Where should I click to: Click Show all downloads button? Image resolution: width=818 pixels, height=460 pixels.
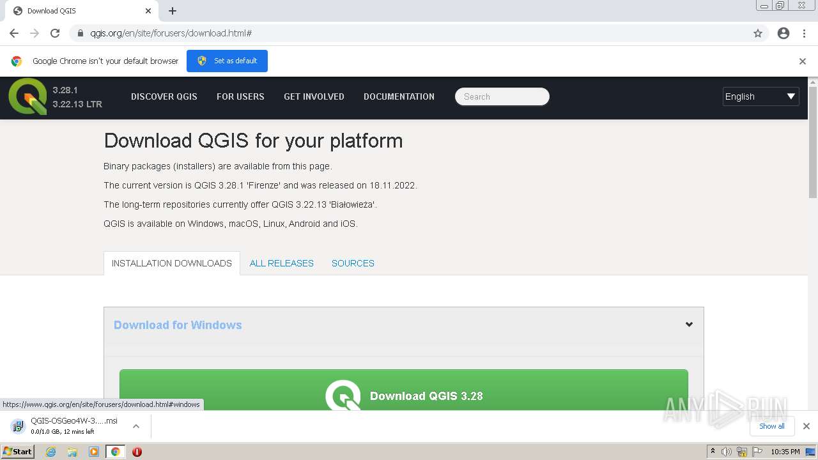772,426
